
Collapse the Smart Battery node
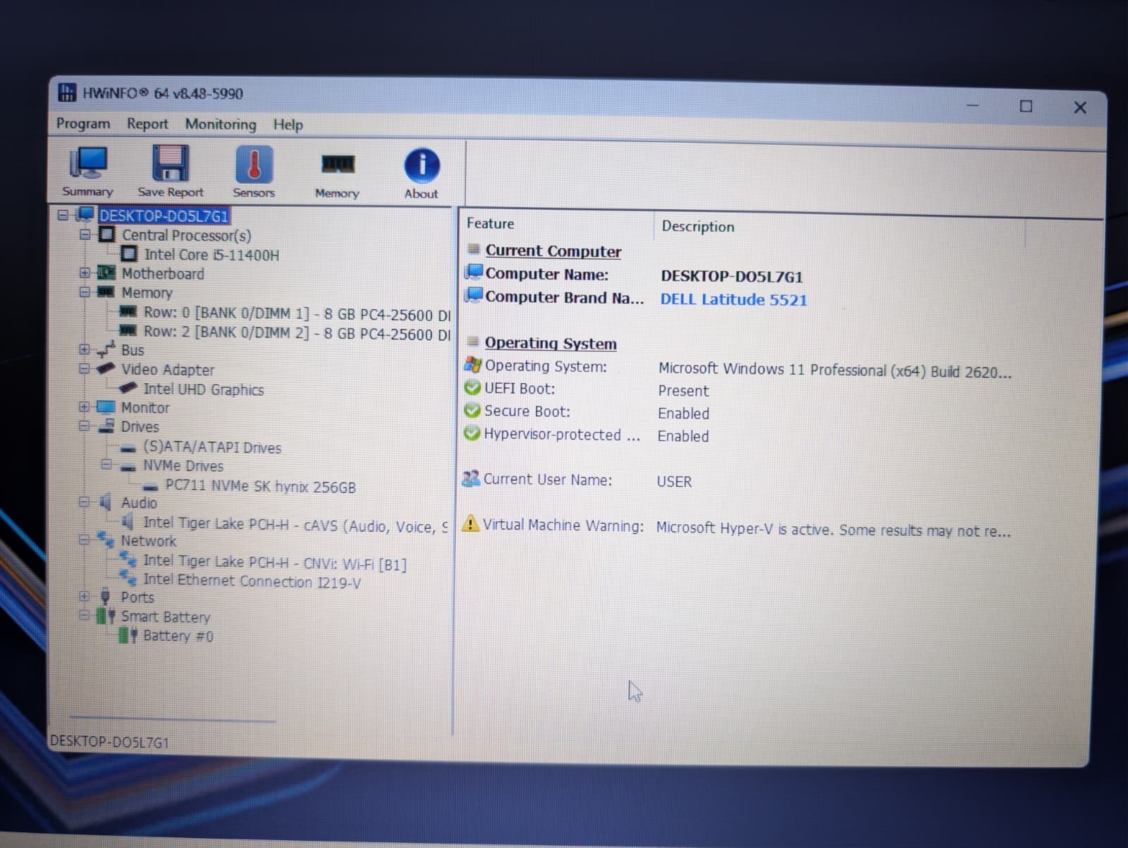tap(84, 616)
